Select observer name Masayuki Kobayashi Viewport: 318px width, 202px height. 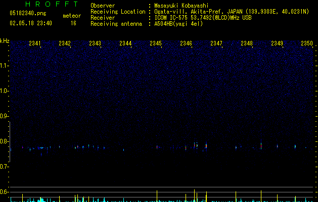(x=181, y=6)
